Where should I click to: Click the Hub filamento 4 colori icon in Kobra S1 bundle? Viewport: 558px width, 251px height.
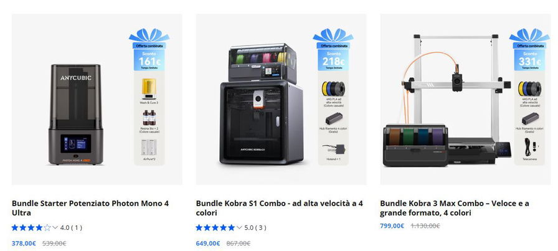coord(333,118)
